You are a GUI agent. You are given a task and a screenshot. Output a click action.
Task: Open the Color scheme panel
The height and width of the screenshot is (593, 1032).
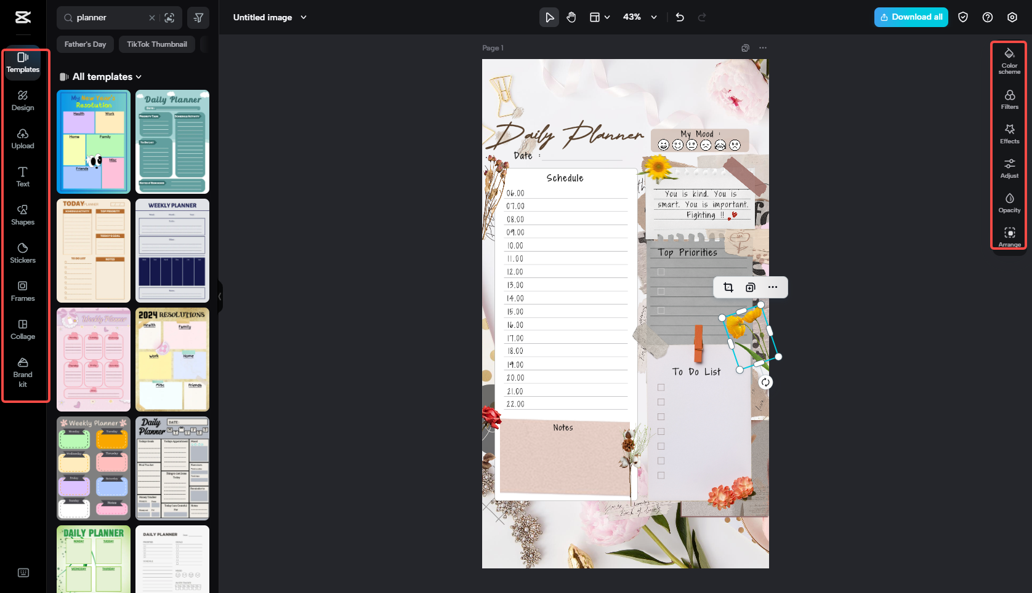pyautogui.click(x=1009, y=60)
